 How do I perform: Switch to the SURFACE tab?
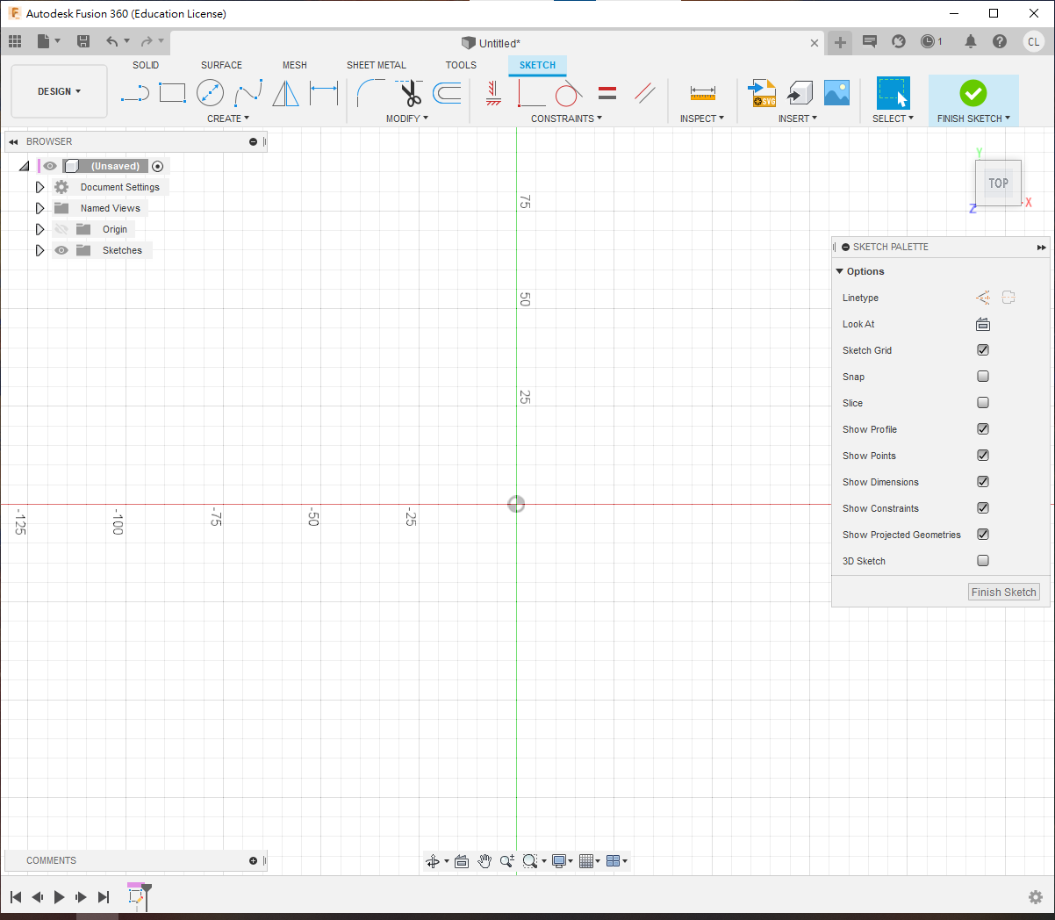pos(221,65)
